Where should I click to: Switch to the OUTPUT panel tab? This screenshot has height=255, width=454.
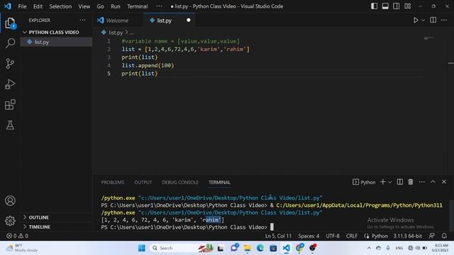click(143, 183)
